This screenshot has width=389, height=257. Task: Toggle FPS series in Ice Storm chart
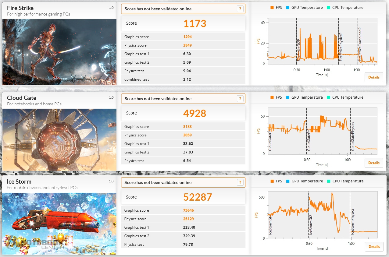tap(279, 181)
